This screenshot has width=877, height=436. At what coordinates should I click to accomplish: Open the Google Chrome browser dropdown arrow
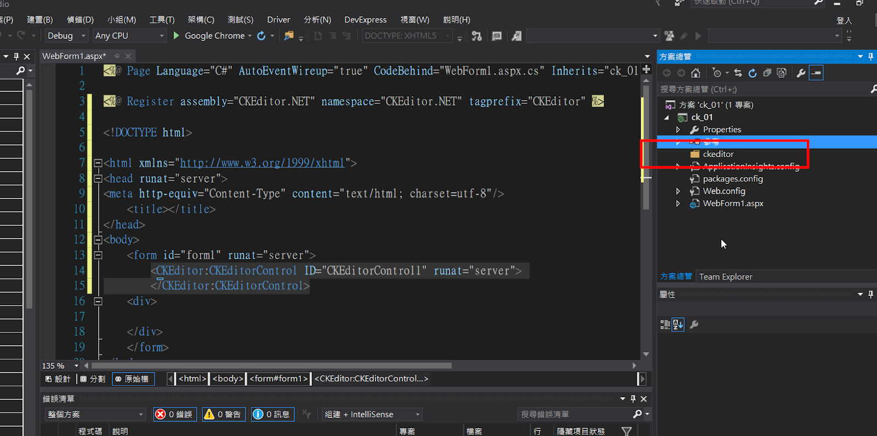pyautogui.click(x=250, y=36)
